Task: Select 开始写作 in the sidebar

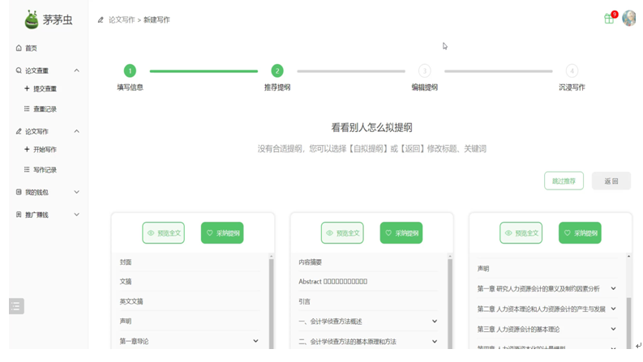Action: click(x=45, y=150)
